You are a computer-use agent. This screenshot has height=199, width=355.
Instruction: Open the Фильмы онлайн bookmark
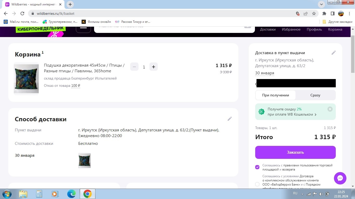[x=96, y=22]
